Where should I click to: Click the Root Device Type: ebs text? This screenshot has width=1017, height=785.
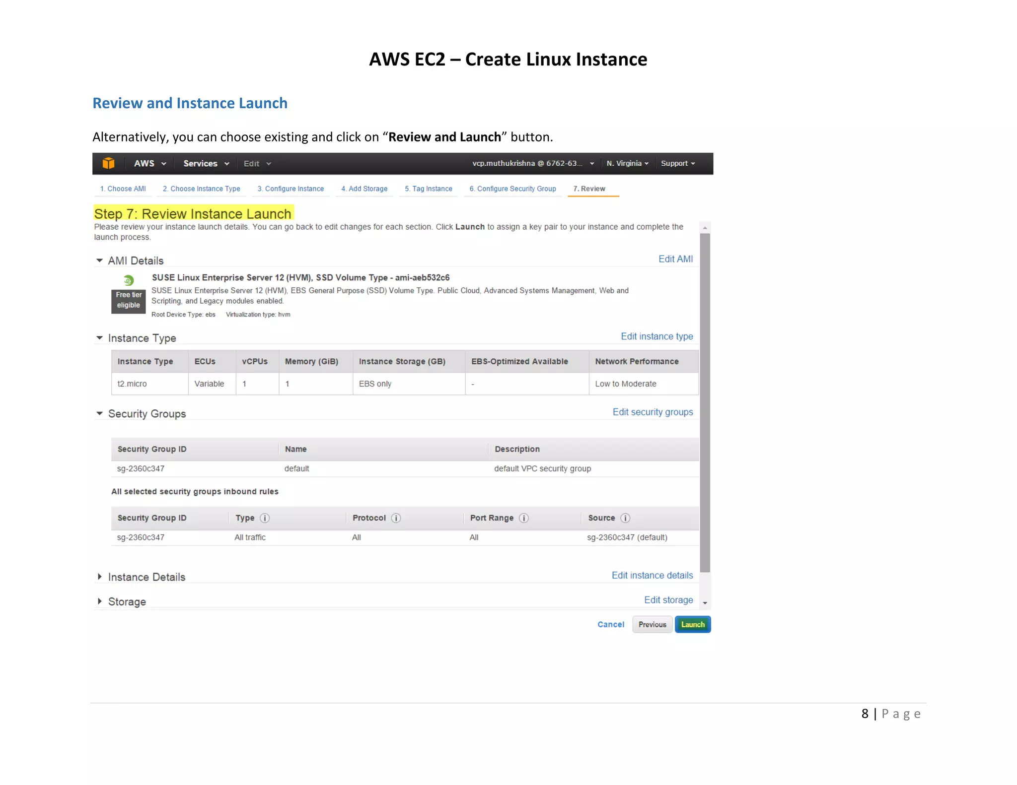click(x=183, y=315)
